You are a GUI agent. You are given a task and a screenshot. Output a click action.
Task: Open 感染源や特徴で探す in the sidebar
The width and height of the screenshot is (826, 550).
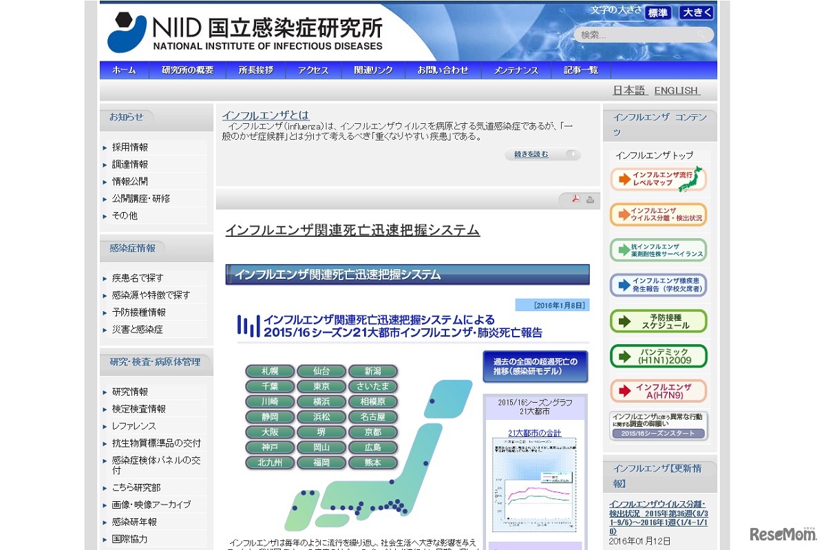[151, 295]
